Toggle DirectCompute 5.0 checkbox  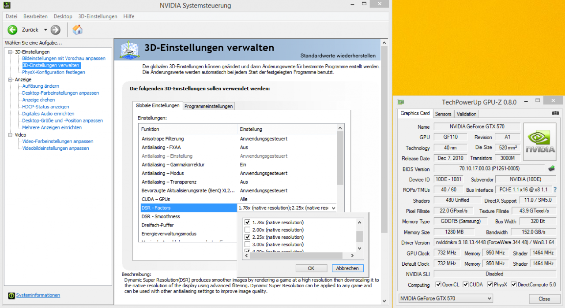514,285
